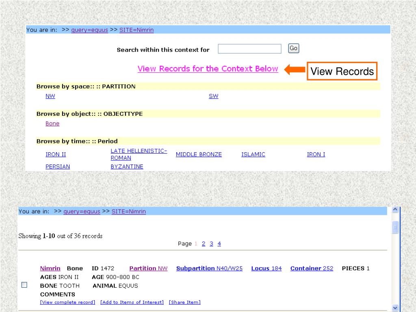This screenshot has height=312, width=416.
Task: Open the Partition NW link in record
Action: (x=149, y=268)
